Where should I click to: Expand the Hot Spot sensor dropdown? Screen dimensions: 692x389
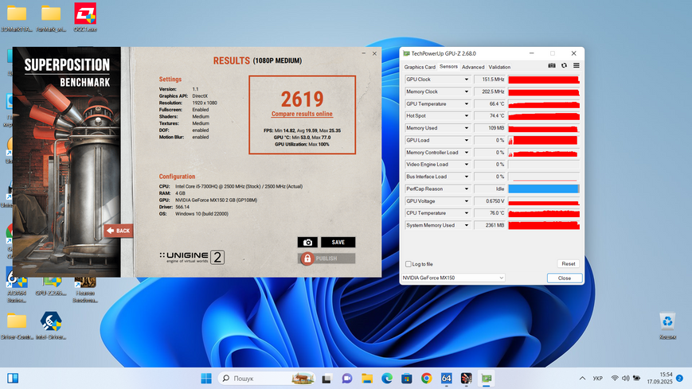click(467, 116)
